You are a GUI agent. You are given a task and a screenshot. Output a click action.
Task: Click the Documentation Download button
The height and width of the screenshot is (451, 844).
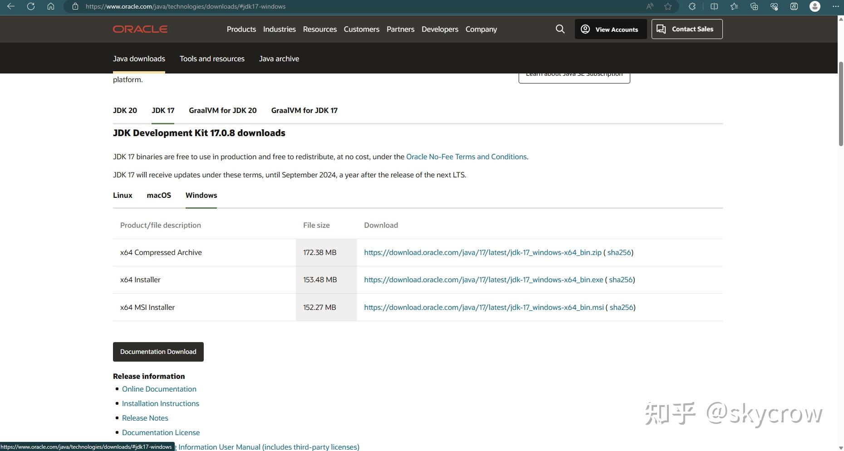click(158, 352)
